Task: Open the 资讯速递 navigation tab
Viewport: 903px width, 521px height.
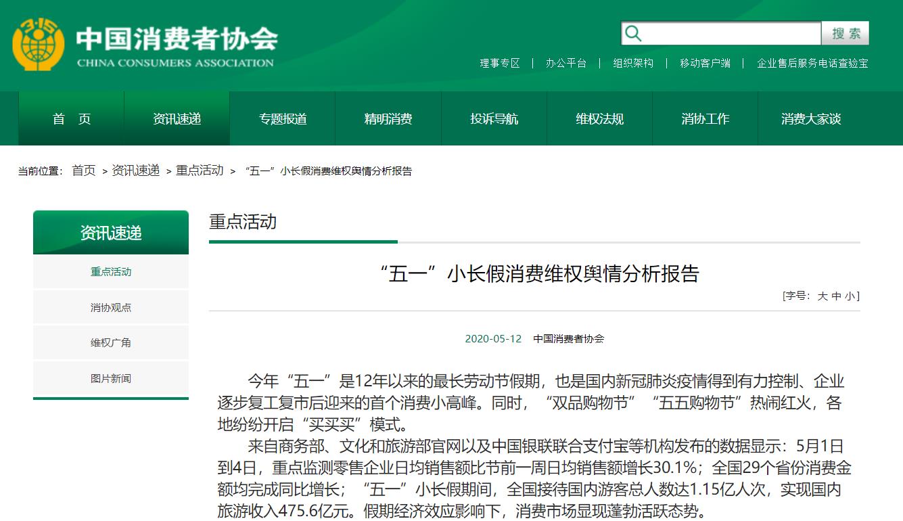Action: [177, 119]
